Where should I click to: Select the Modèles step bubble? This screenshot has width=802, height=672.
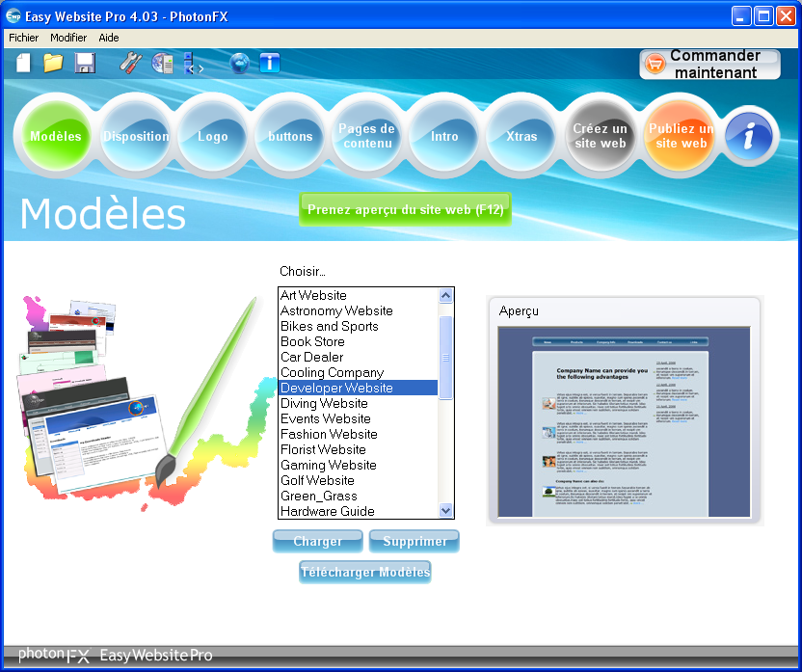coord(56,136)
